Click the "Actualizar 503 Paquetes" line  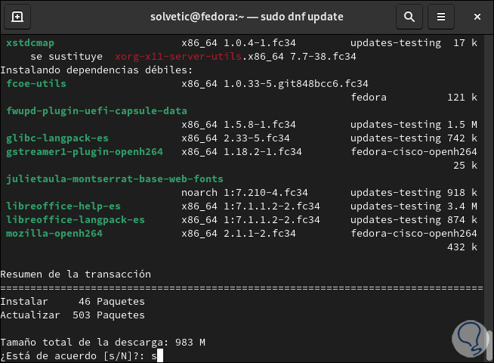tap(73, 315)
